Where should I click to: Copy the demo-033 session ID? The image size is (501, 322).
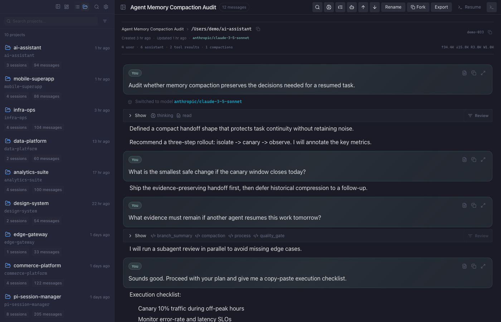(x=490, y=32)
